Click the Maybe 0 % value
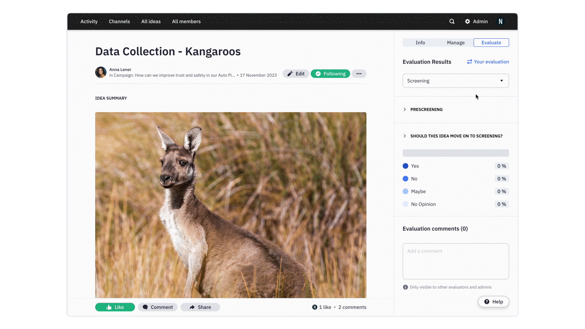The width and height of the screenshot is (585, 329). click(501, 191)
